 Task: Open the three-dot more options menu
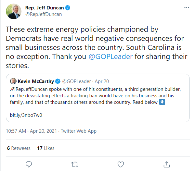tap(186, 7)
